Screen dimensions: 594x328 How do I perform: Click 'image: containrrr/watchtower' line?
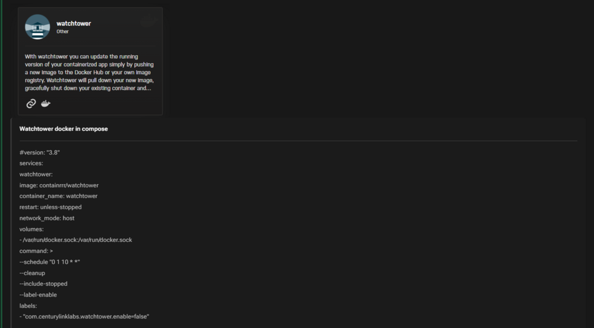tap(59, 185)
